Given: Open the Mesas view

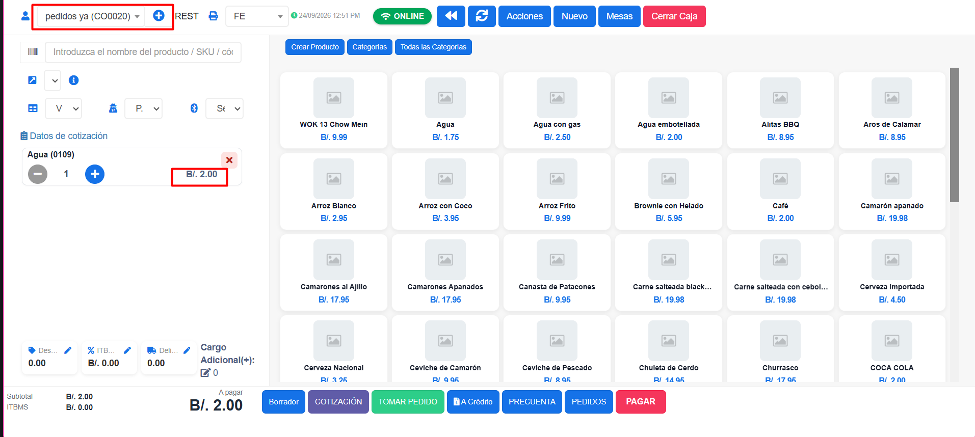Looking at the screenshot, I should [x=619, y=16].
